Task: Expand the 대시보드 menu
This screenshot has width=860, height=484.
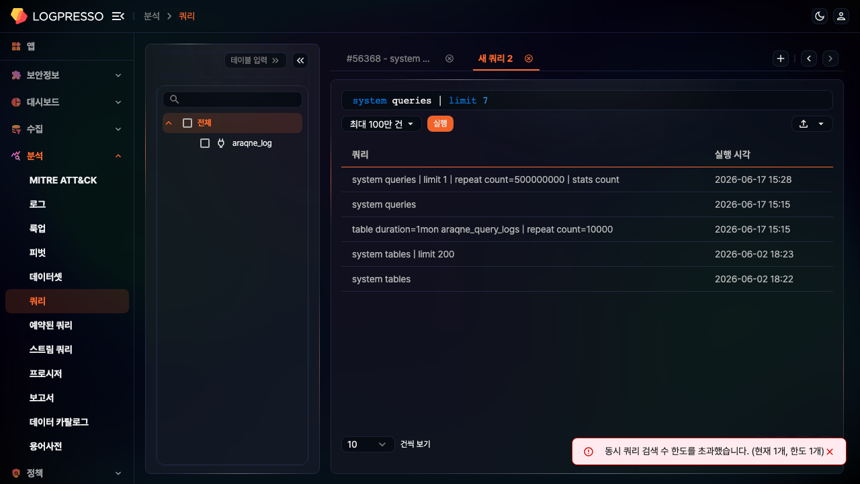Action: coord(118,102)
